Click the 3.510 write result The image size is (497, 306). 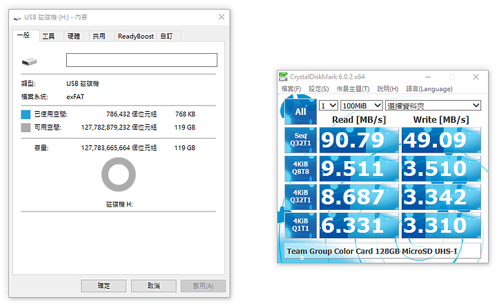click(441, 169)
